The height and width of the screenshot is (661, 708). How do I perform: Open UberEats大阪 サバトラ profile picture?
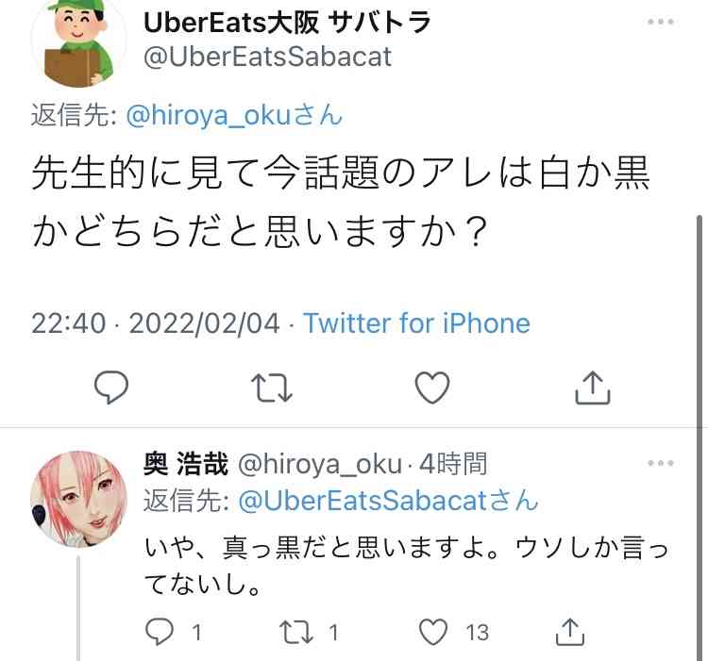tap(78, 41)
